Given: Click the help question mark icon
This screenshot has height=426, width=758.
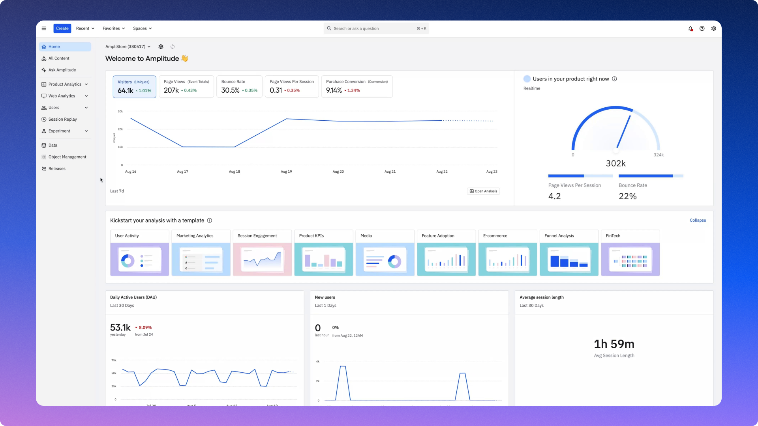Looking at the screenshot, I should (702, 28).
